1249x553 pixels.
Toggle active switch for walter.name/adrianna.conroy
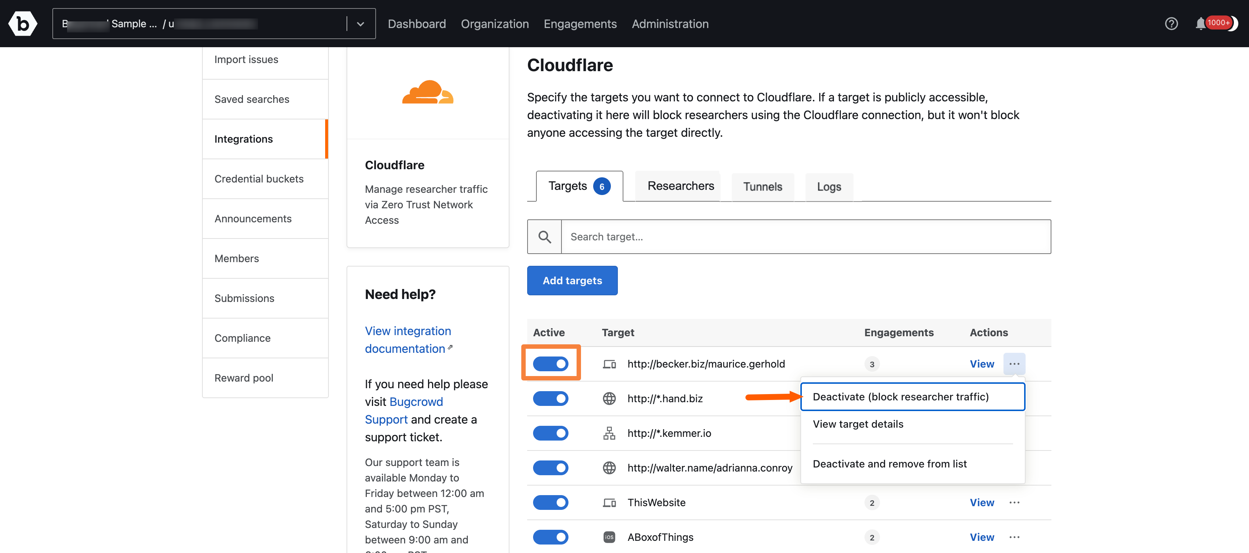pyautogui.click(x=550, y=467)
